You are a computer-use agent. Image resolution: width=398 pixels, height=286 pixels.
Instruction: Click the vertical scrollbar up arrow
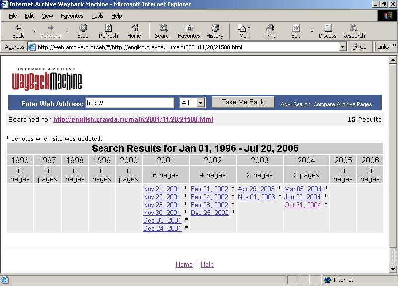pos(393,60)
